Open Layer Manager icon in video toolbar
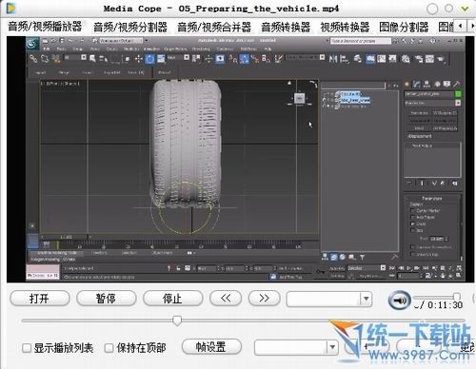Image resolution: width=476 pixels, height=369 pixels. click(358, 59)
